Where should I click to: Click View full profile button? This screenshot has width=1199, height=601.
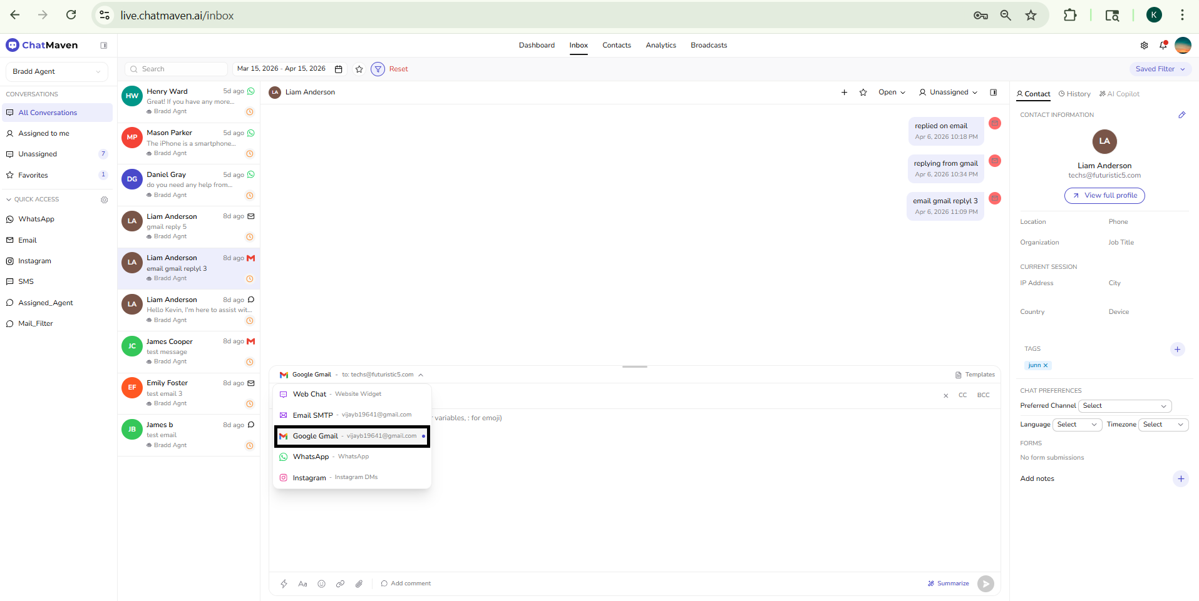click(x=1104, y=196)
